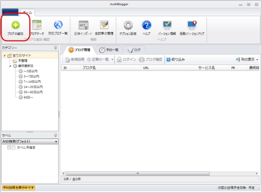262x193 pixels.
Task: Select 最終更新日 tree node
Action: click(x=26, y=66)
